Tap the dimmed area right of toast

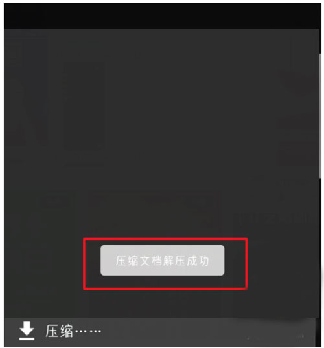(283, 263)
